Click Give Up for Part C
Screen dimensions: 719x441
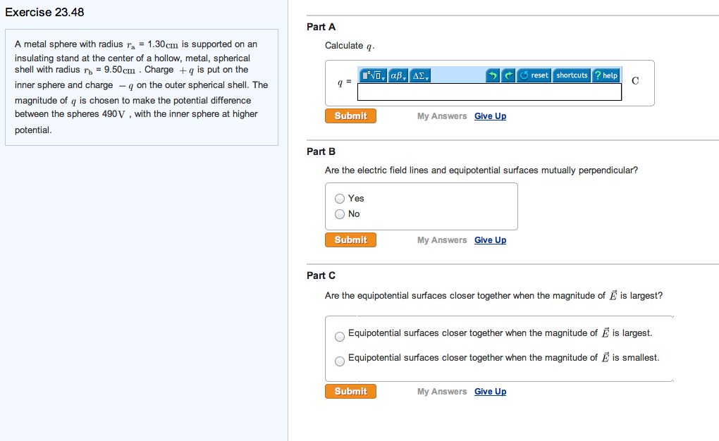coord(490,392)
